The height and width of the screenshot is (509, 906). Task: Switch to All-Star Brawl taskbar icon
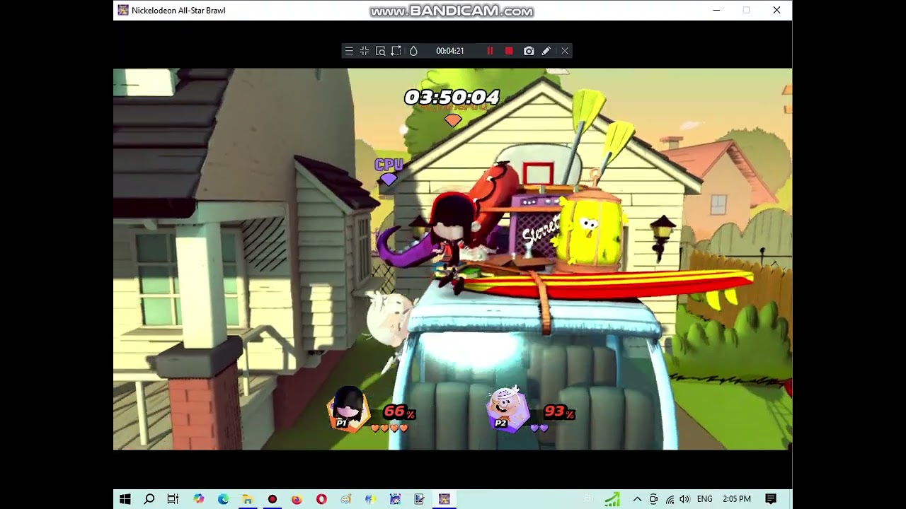coord(444,499)
